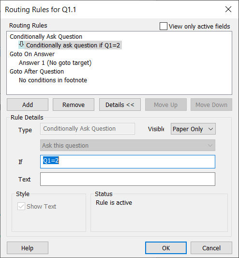The height and width of the screenshot is (258, 239).
Task: Click the If condition input field
Action: coord(128,162)
